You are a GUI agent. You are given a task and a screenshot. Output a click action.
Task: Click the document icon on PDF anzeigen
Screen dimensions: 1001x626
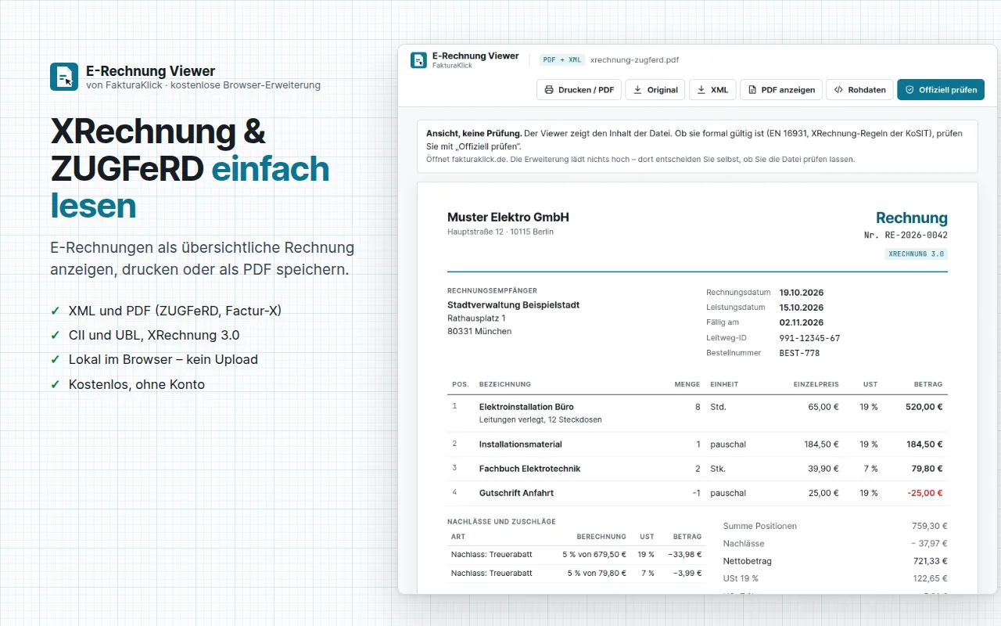[752, 90]
